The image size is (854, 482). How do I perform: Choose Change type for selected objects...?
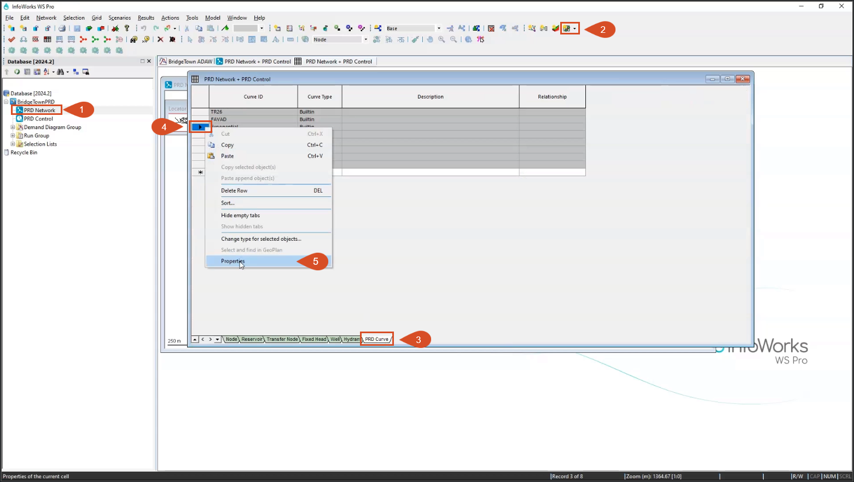[x=268, y=239]
